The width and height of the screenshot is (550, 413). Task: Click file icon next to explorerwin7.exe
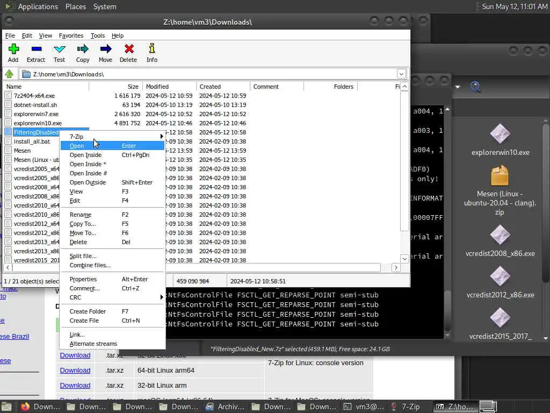(8, 114)
